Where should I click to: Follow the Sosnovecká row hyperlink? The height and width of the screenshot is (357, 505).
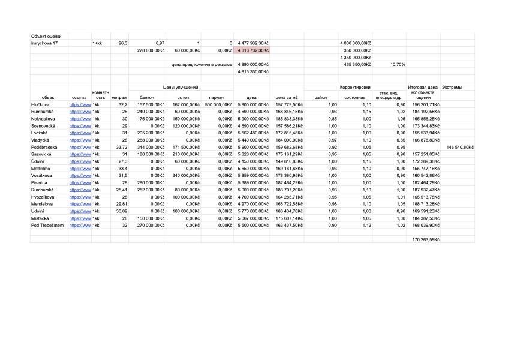tap(80, 126)
